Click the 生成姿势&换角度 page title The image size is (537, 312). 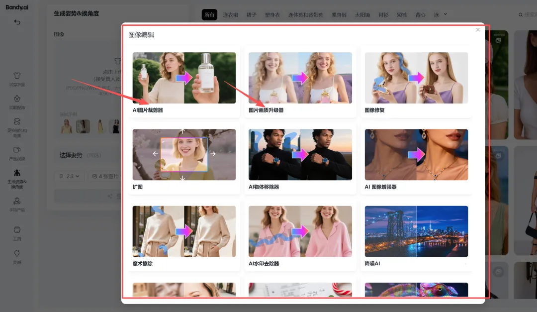coord(77,13)
